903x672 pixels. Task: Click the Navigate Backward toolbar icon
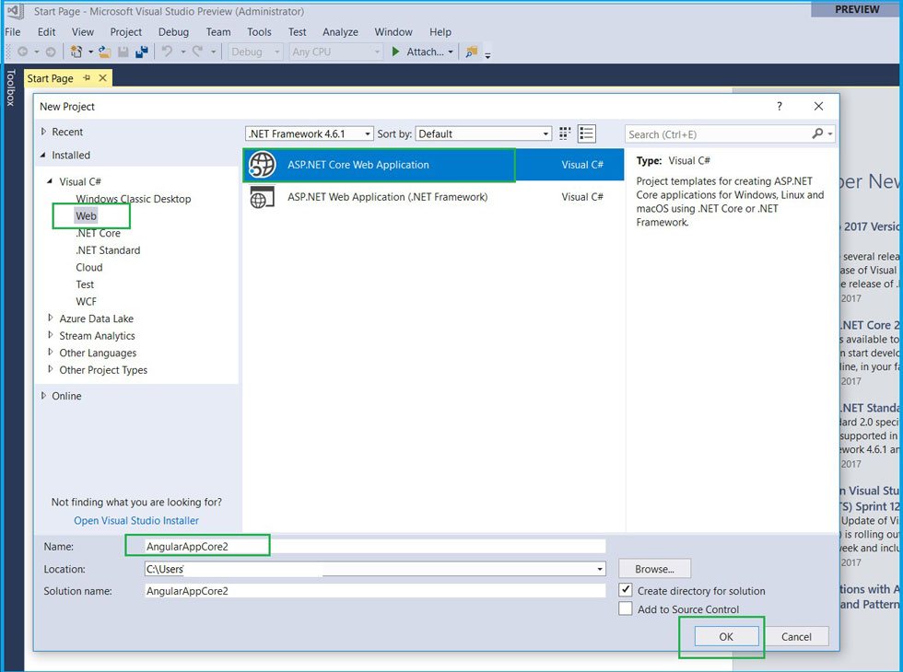(23, 52)
